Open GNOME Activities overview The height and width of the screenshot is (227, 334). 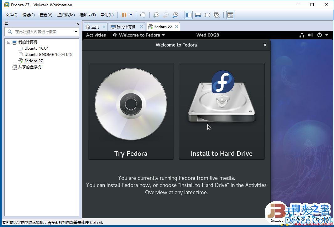click(x=96, y=35)
